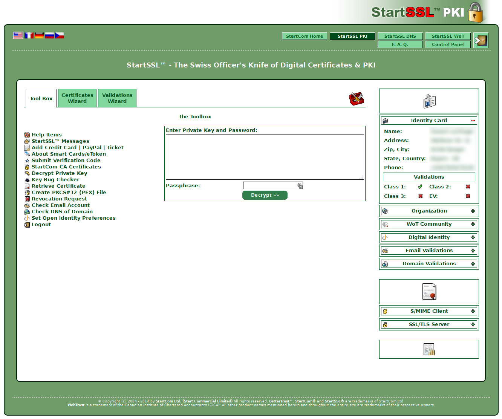The height and width of the screenshot is (419, 502).
Task: Open the StartSSL PKI nav item
Action: 352,36
